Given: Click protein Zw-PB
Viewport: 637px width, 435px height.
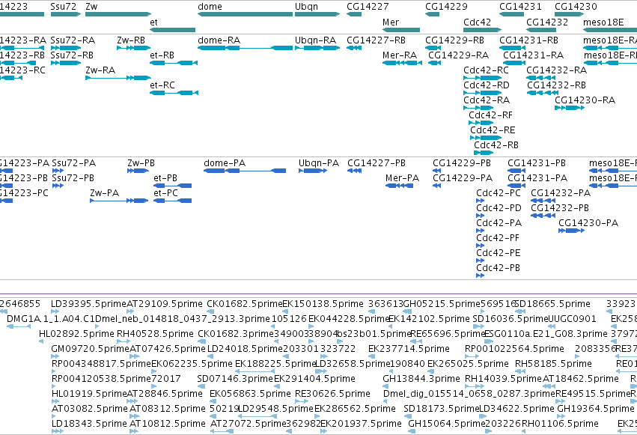Looking at the screenshot, I should (138, 171).
